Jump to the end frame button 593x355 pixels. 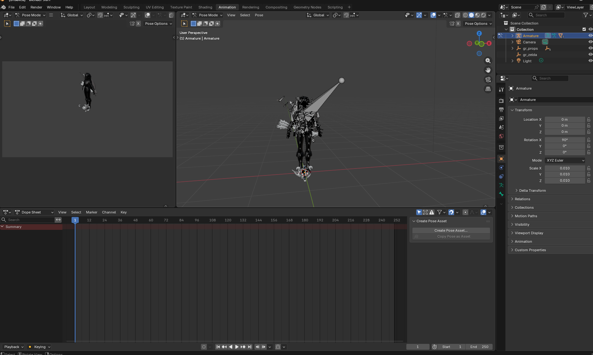[250, 347]
